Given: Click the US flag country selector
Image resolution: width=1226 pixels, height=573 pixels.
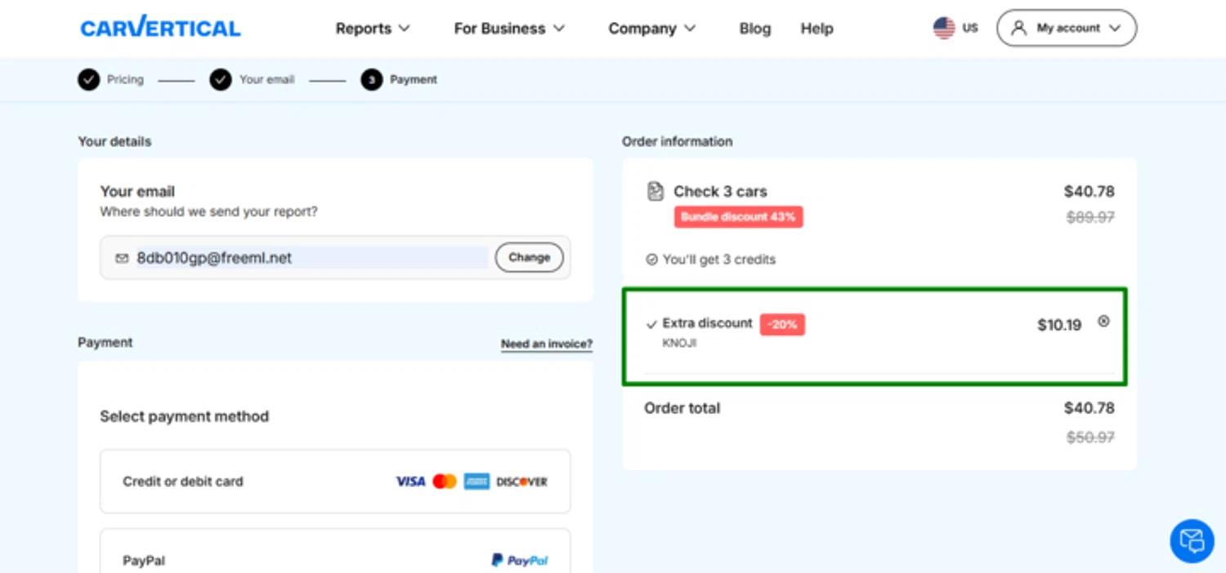Looking at the screenshot, I should tap(955, 28).
